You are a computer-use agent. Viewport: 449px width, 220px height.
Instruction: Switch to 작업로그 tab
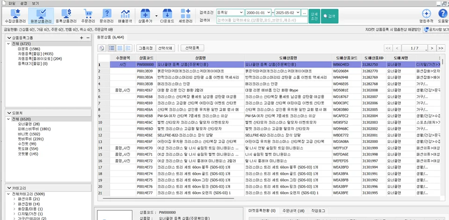[x=318, y=211]
